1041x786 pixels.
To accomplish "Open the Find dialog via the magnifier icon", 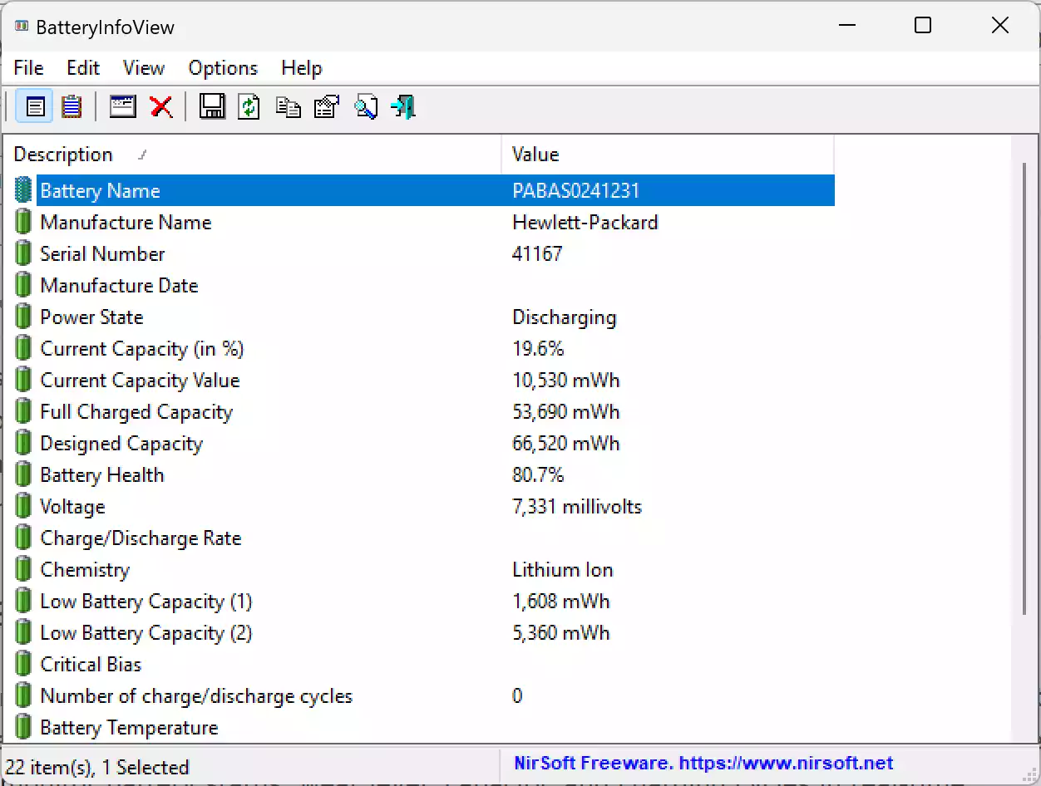I will tap(366, 106).
